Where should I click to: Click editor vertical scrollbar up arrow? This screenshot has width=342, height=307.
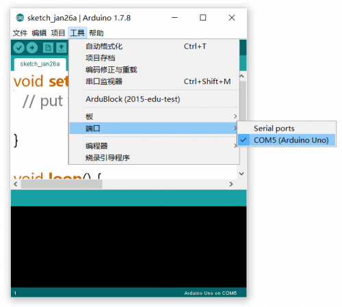[x=241, y=76]
